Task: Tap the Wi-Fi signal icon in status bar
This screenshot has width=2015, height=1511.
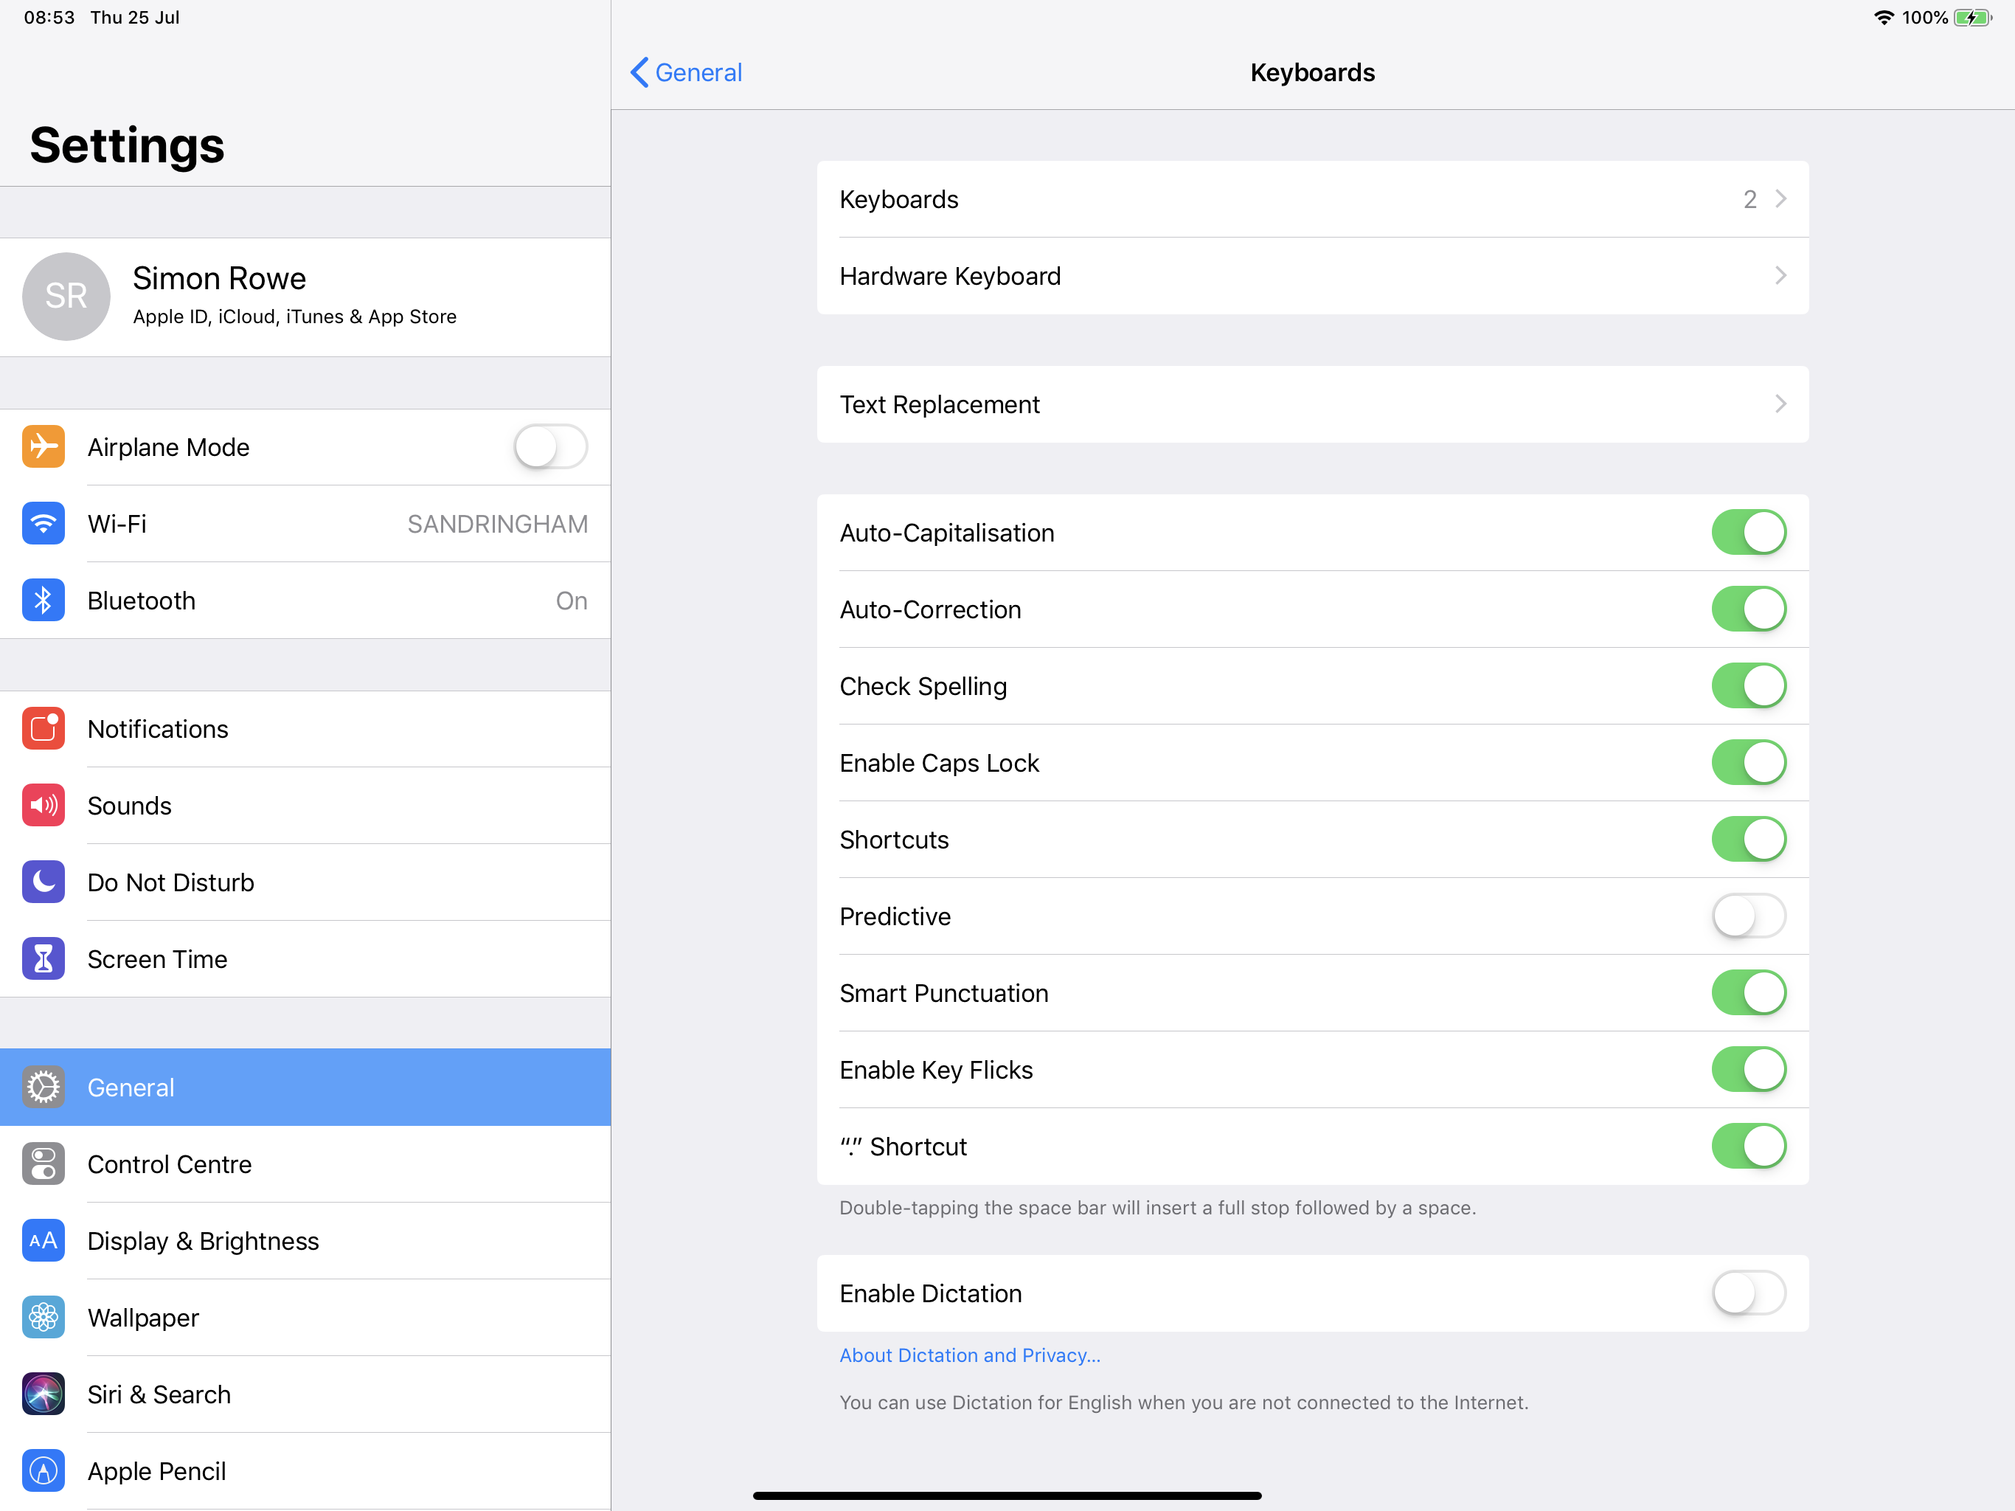Action: click(1884, 17)
